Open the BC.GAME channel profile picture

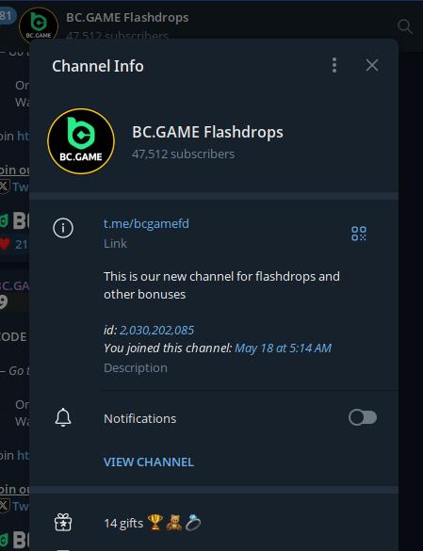81,141
